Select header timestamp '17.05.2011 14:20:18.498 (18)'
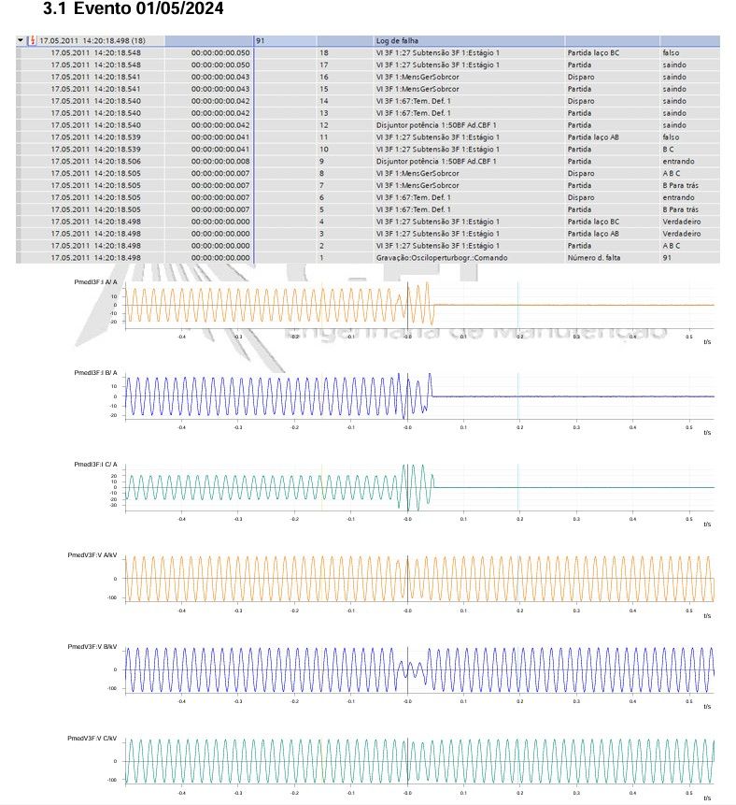This screenshot has height=805, width=736. pos(92,40)
